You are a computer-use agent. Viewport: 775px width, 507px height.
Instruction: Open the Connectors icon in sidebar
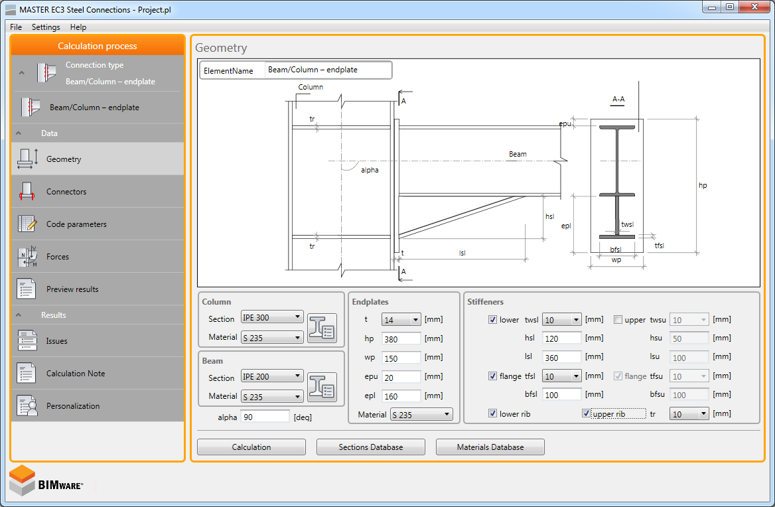pos(28,192)
